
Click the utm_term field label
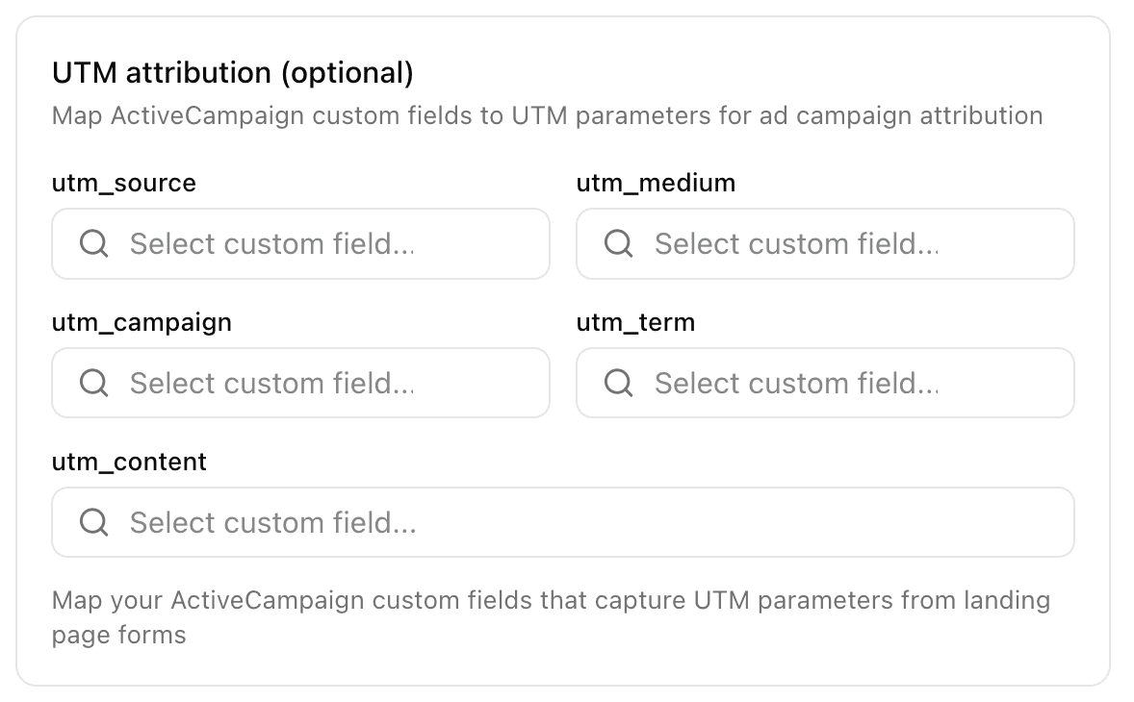(x=635, y=322)
